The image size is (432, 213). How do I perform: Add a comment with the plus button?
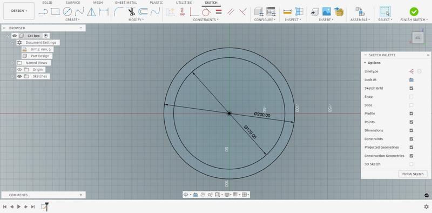pos(80,195)
